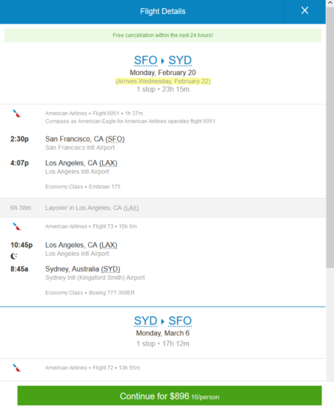This screenshot has width=334, height=408.
Task: Click SYD code in return route header
Action: point(146,320)
